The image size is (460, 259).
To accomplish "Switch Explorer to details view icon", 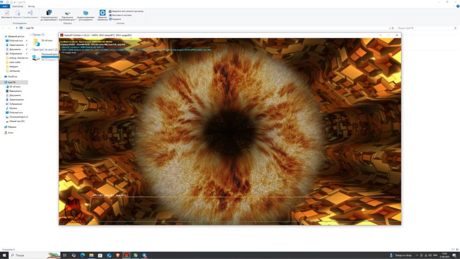I will pos(453,249).
